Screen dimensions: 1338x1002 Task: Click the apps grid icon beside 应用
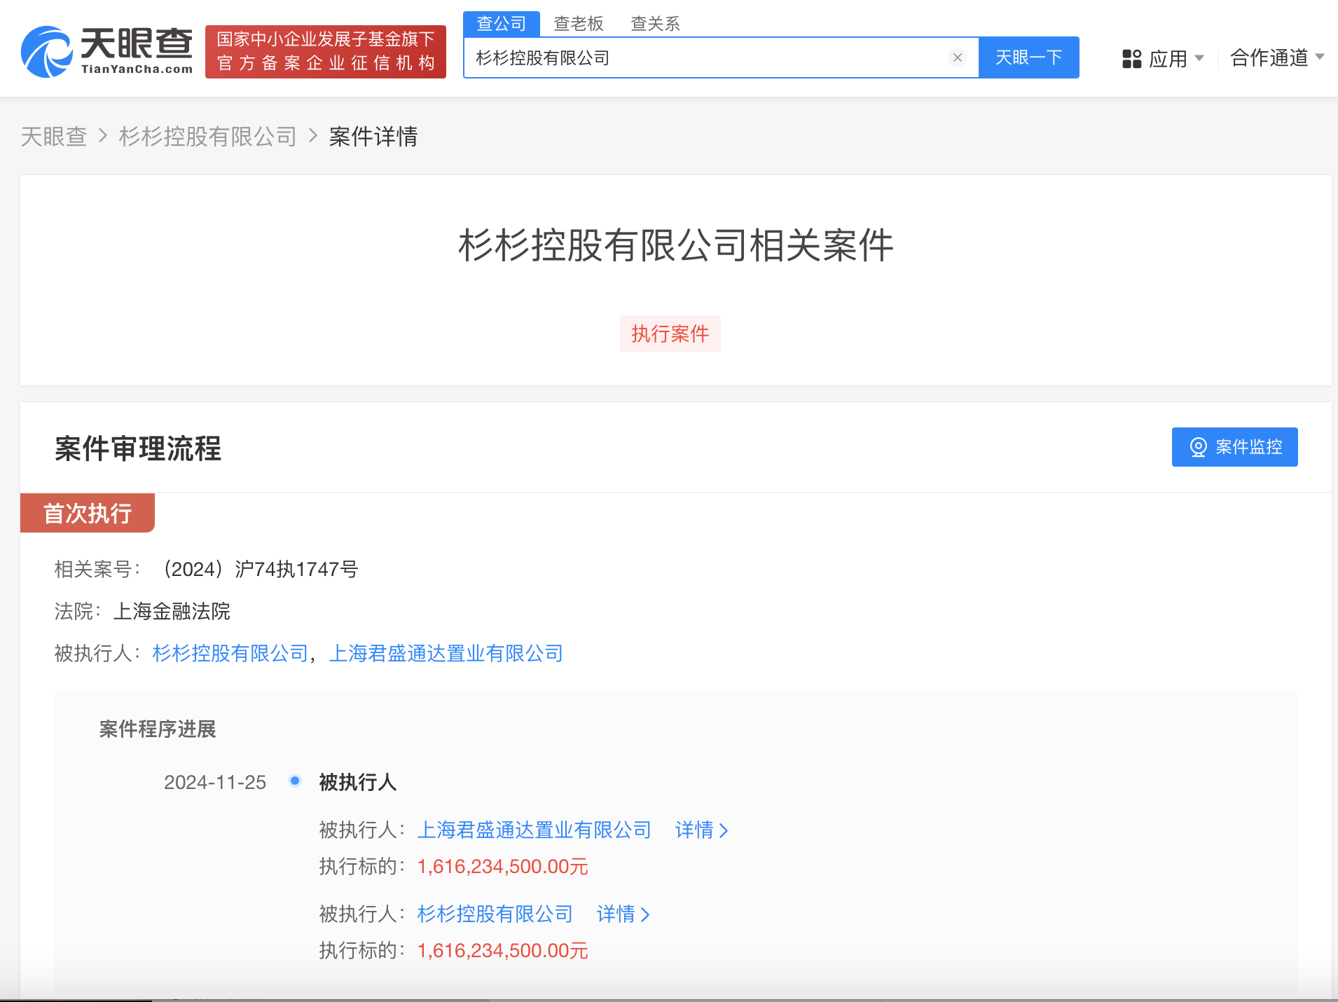pos(1131,58)
